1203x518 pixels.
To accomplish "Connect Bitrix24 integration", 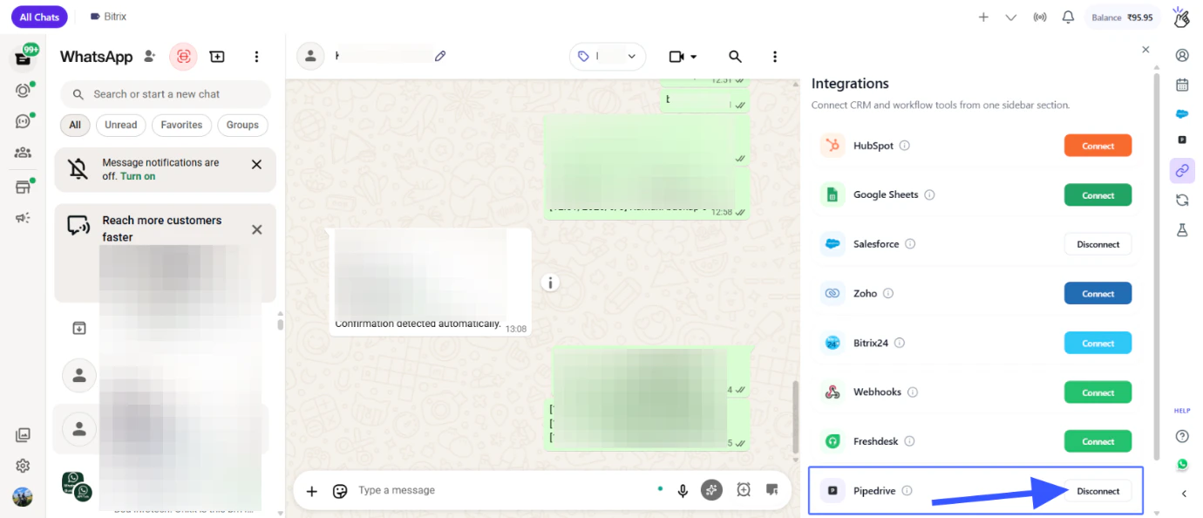I will (x=1098, y=343).
